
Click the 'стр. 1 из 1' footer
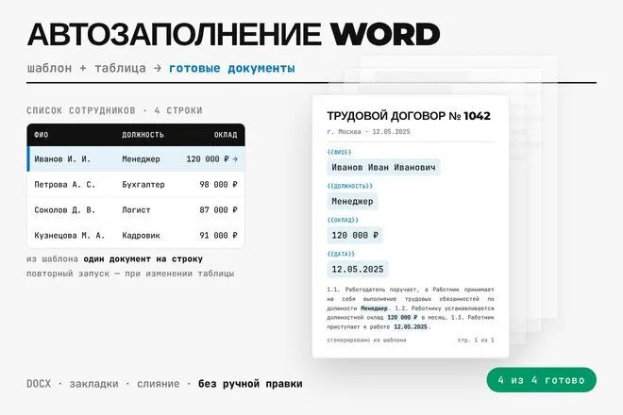[476, 340]
